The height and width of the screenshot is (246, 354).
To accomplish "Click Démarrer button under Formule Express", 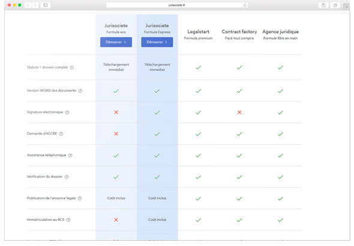I will coord(157,42).
